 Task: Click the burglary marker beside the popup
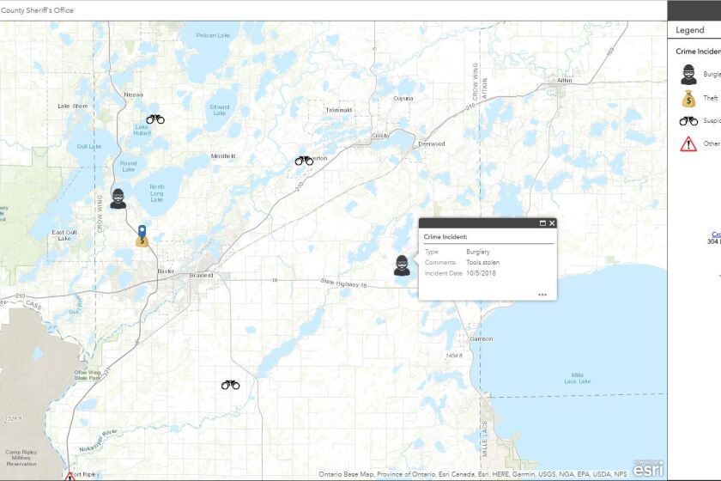[402, 265]
